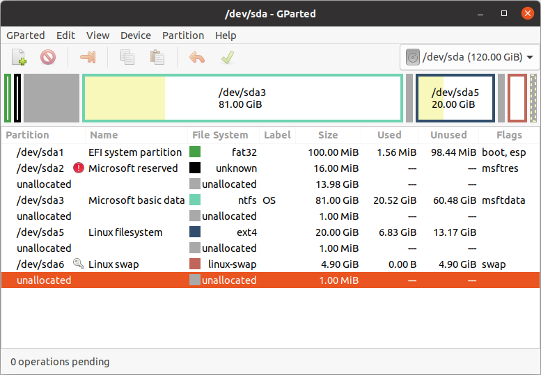Screen dimensions: 541x375
Task: Click the File System column header
Action: click(x=220, y=135)
